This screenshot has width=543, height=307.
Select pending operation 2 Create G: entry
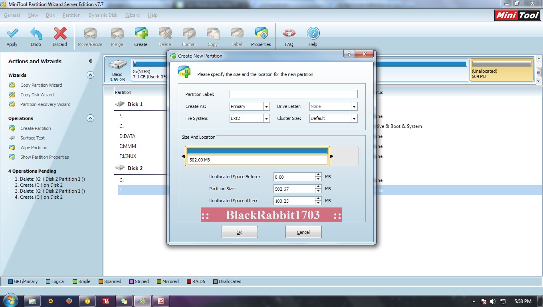39,185
